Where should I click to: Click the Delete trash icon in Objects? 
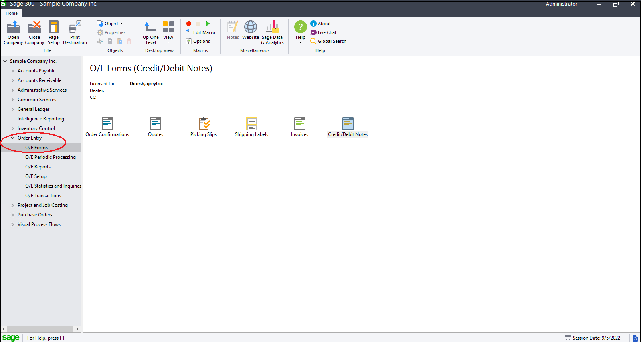(x=129, y=41)
